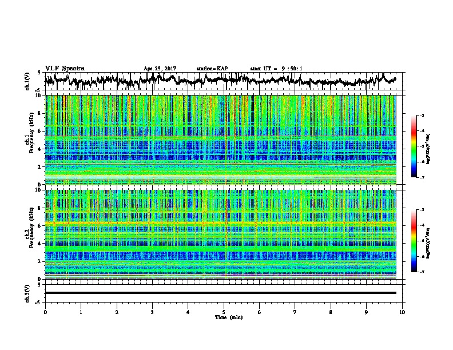453x350 pixels.
Task: Click the "station=KAP" header label
Action: click(212, 69)
